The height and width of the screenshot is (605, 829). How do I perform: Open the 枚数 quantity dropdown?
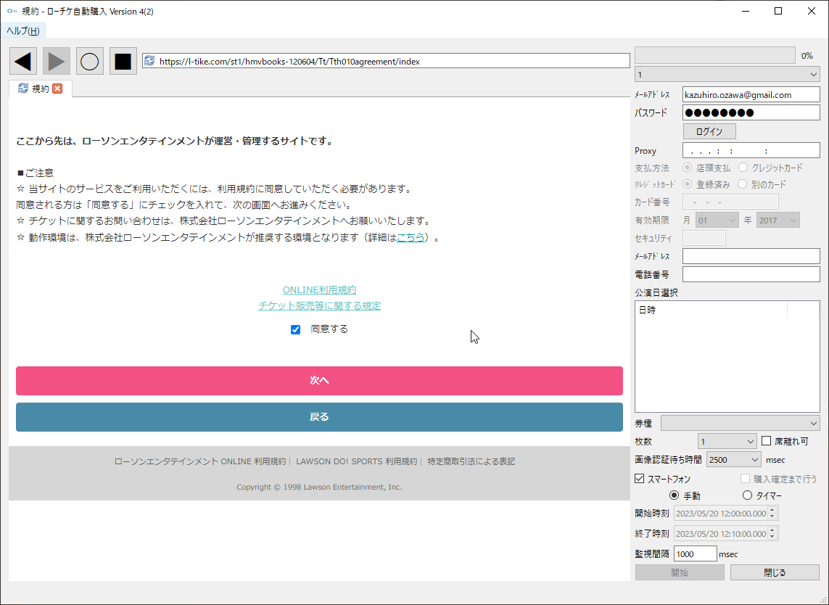(x=727, y=441)
